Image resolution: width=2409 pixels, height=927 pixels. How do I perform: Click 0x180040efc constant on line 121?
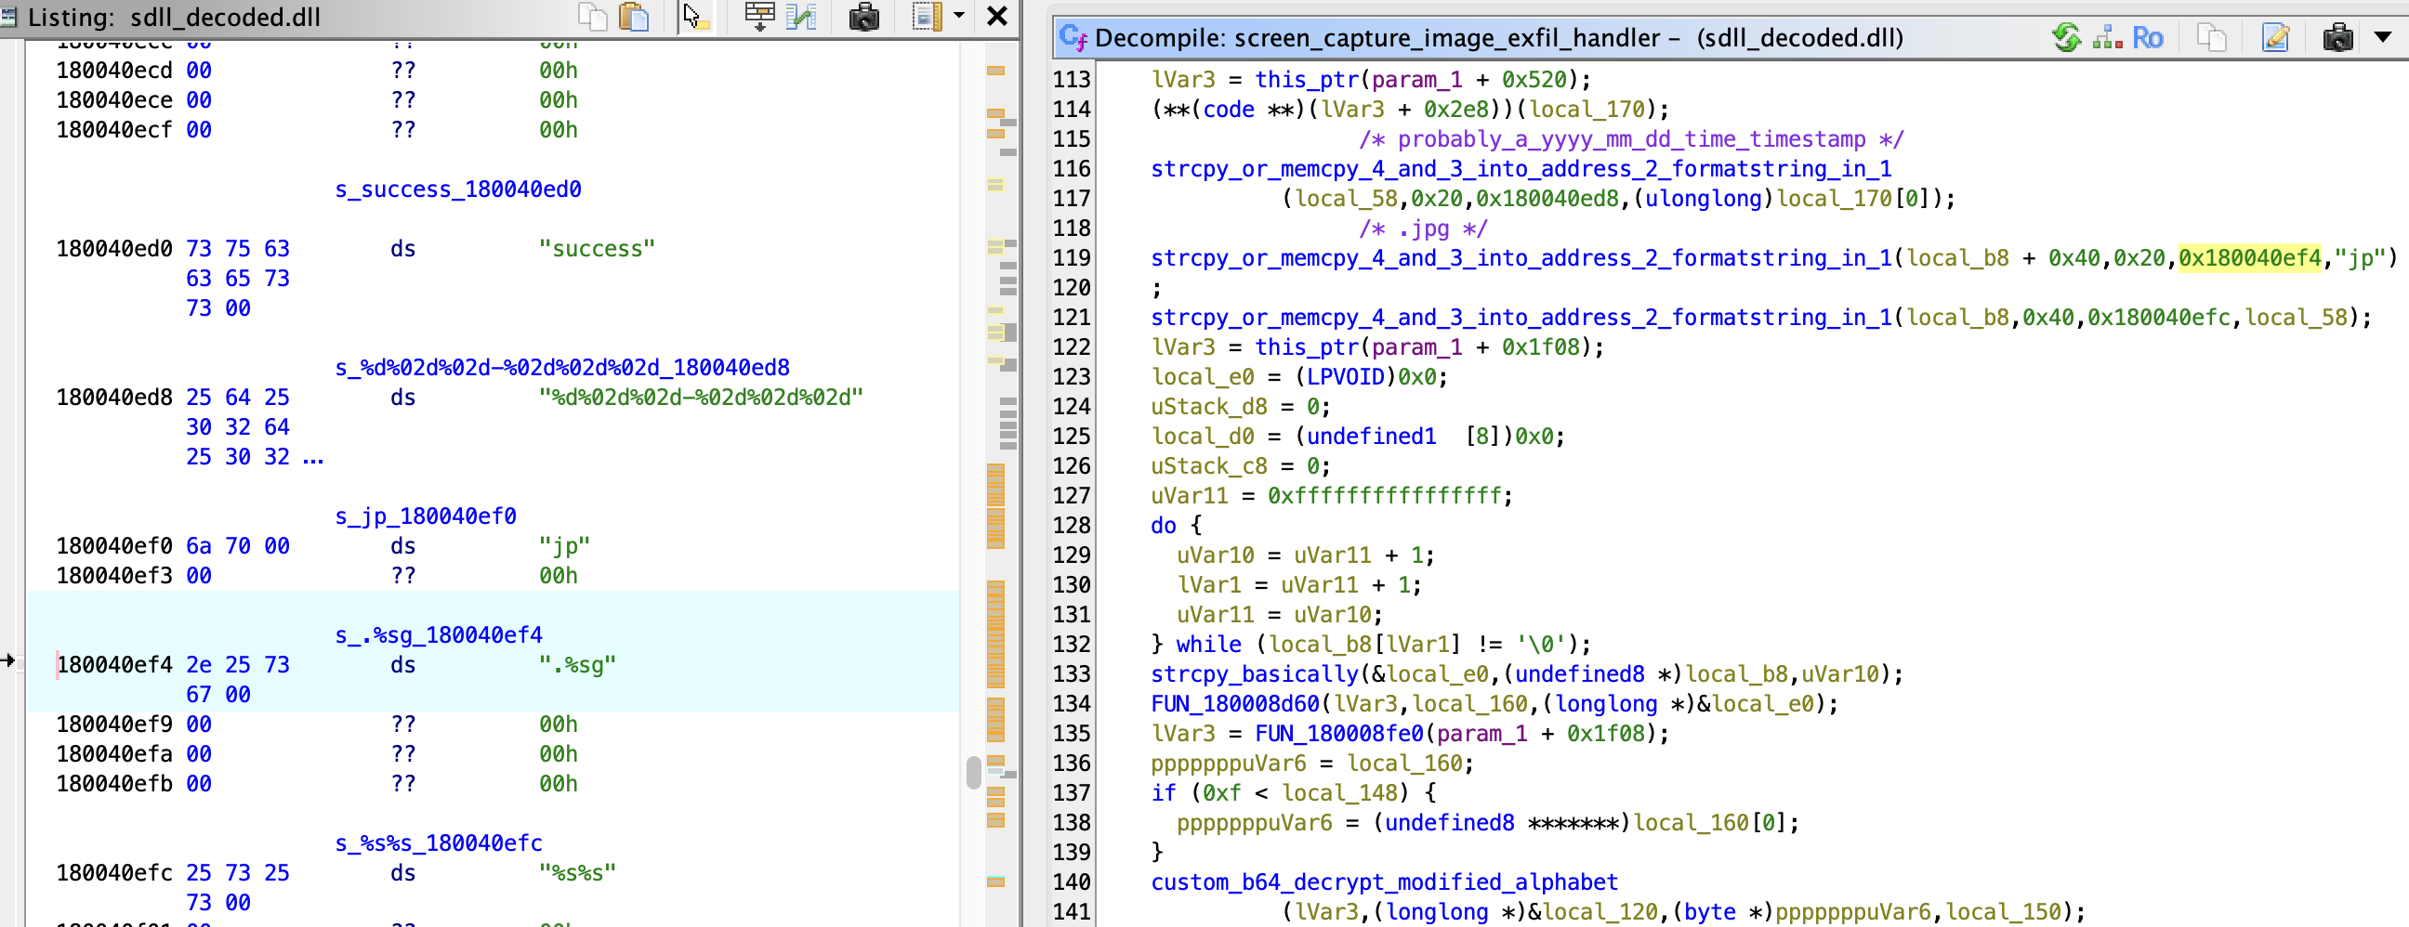(2158, 317)
